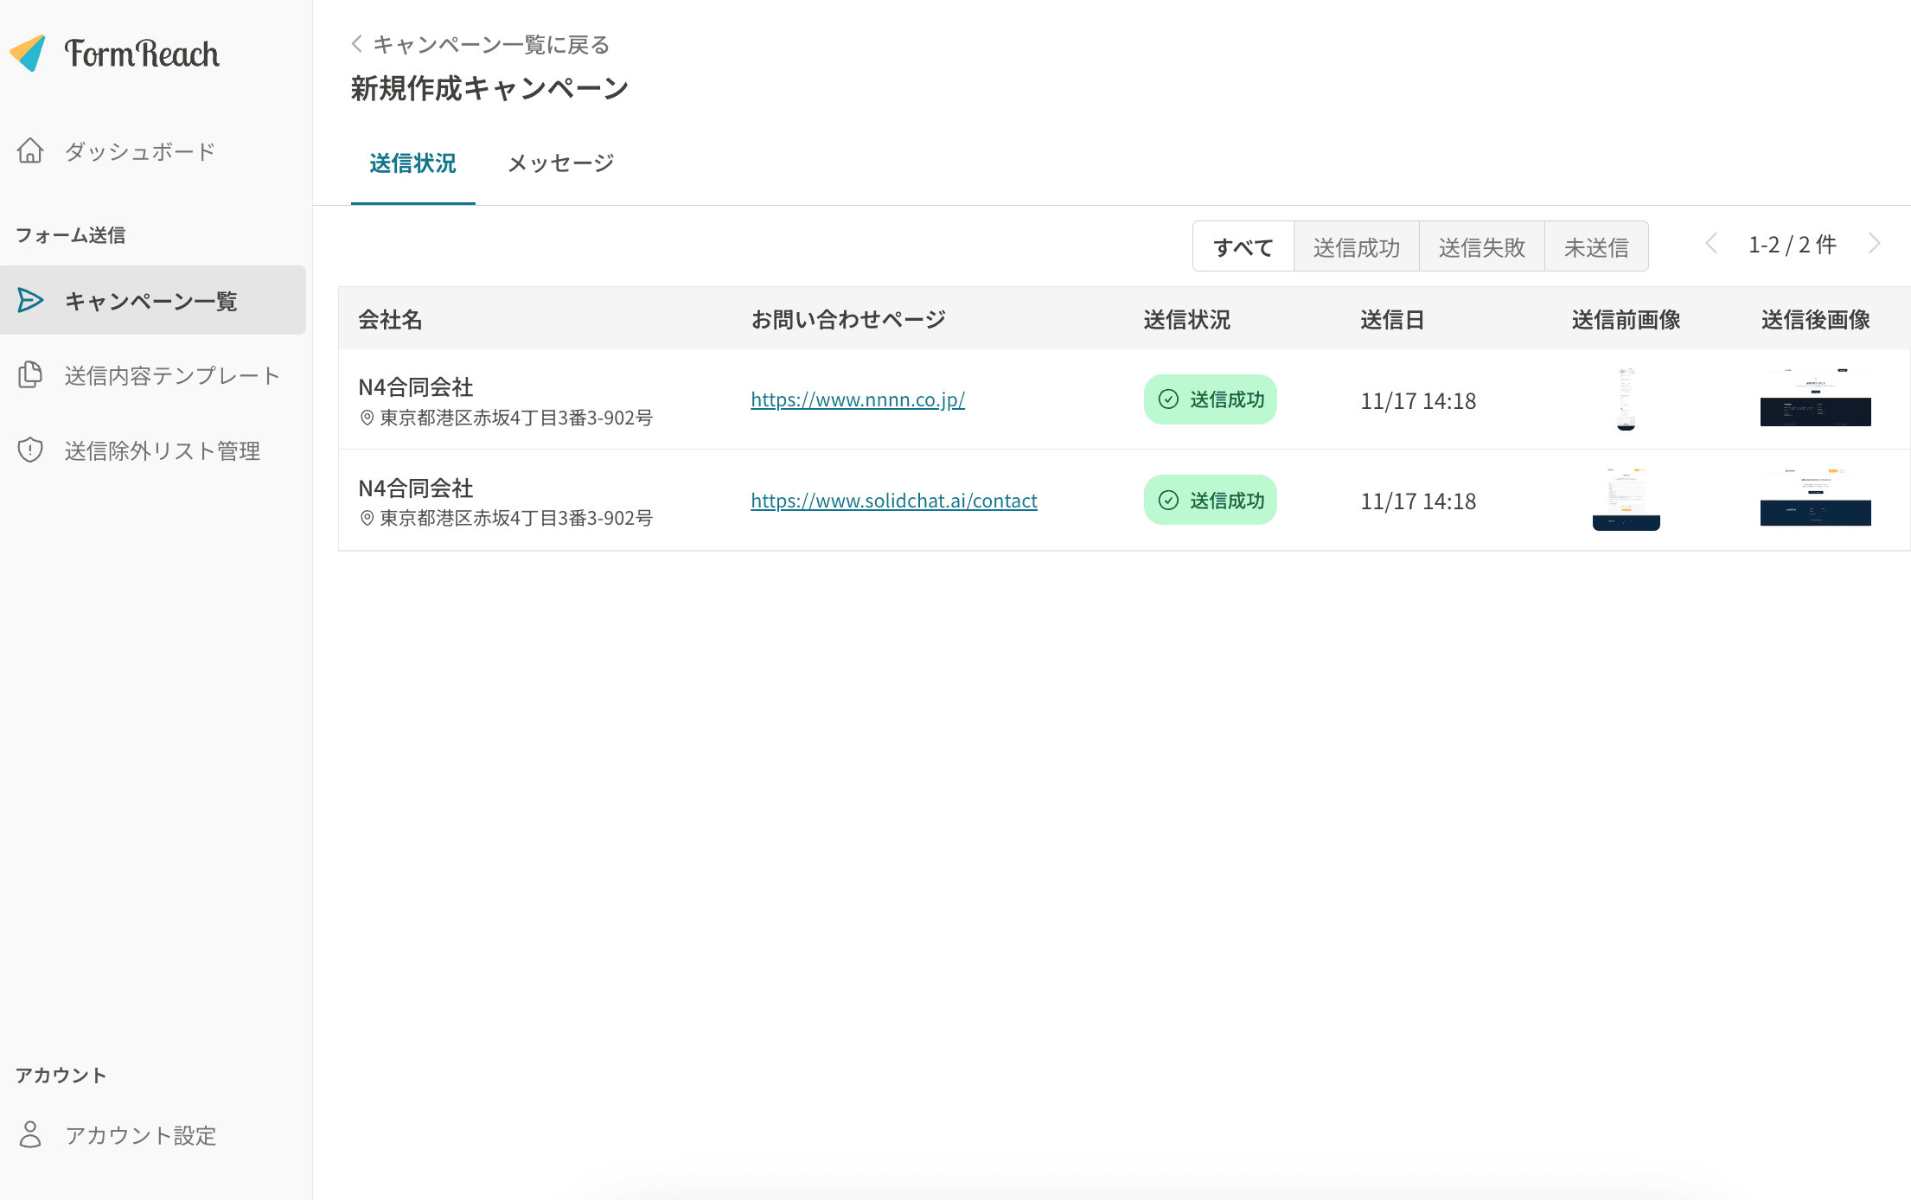Viewport: 1911px width, 1200px height.
Task: Switch to the メッセージ tab
Action: 560,163
